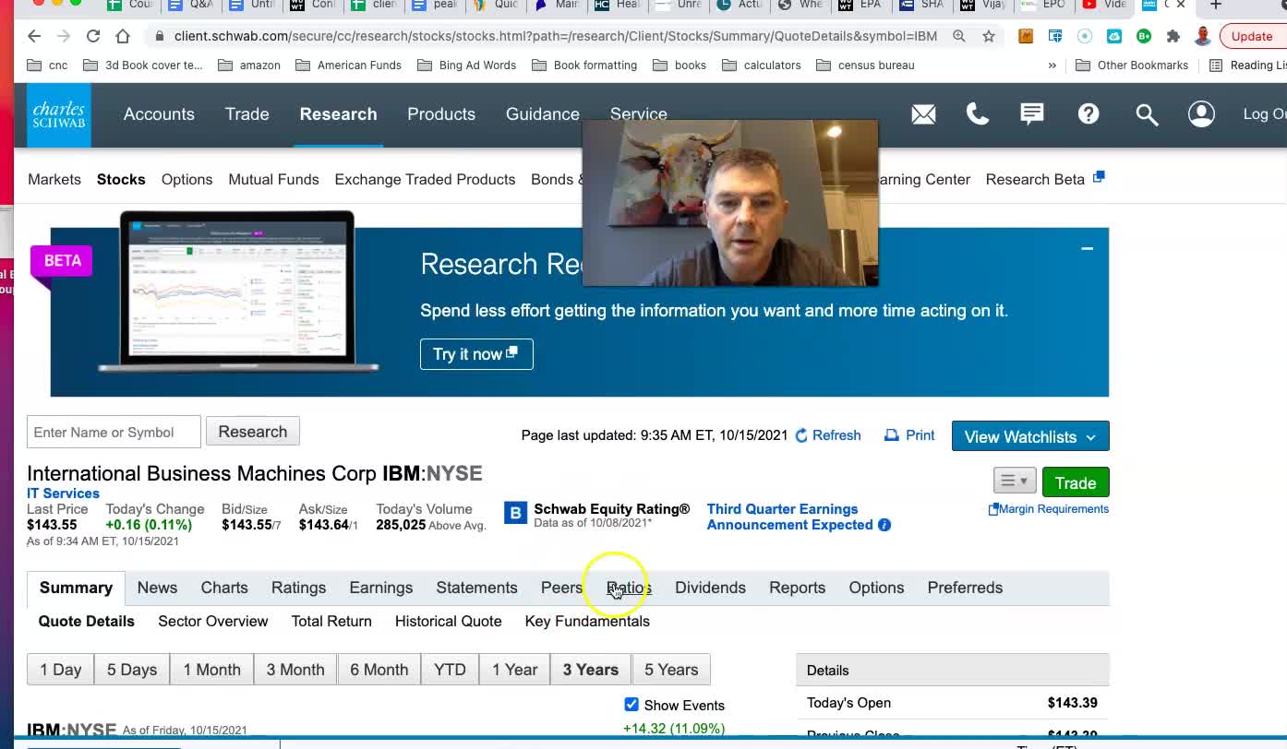The width and height of the screenshot is (1287, 749).
Task: Expand hidden bookmarks chevron
Action: [x=1052, y=65]
